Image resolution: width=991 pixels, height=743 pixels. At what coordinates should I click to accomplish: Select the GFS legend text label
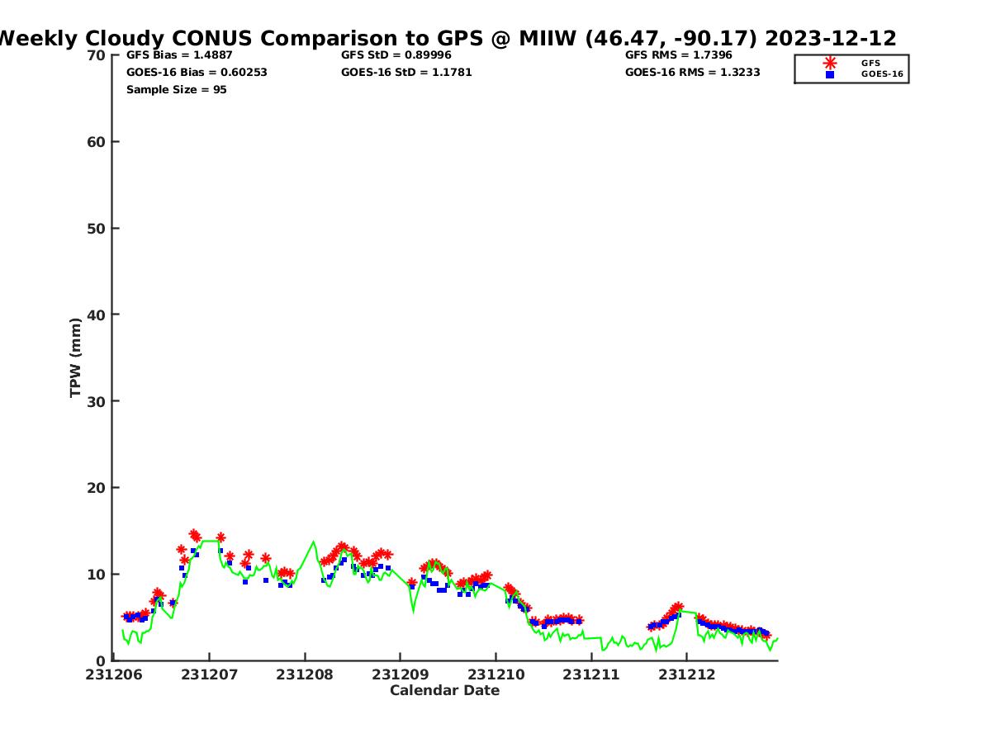[x=870, y=63]
